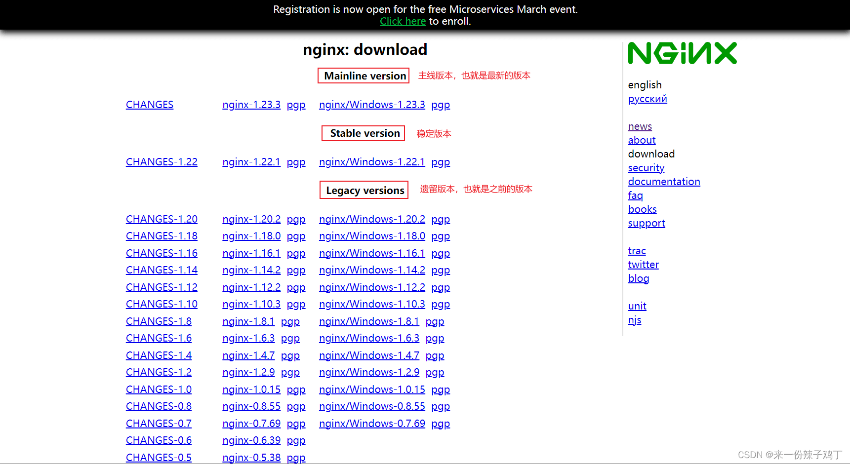This screenshot has width=850, height=464.
Task: Download nginx/Windows-1.6.3
Action: click(x=369, y=338)
